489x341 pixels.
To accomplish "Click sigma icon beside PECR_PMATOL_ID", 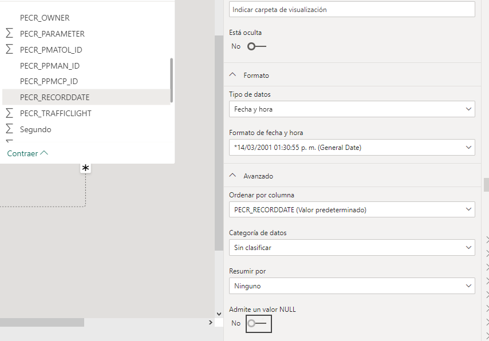I will point(10,49).
